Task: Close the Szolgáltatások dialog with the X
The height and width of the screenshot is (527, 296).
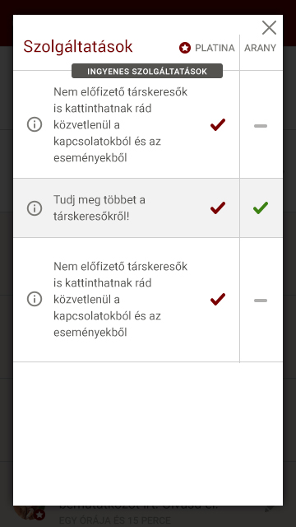Action: point(269,27)
